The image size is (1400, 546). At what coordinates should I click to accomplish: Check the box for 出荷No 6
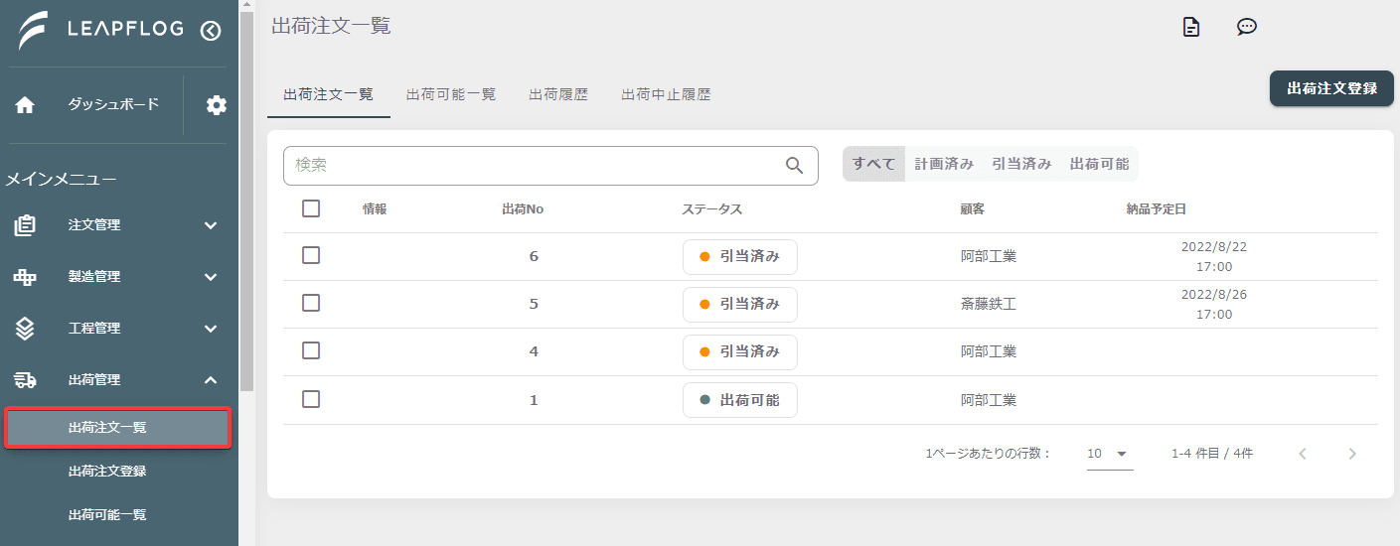click(x=311, y=255)
